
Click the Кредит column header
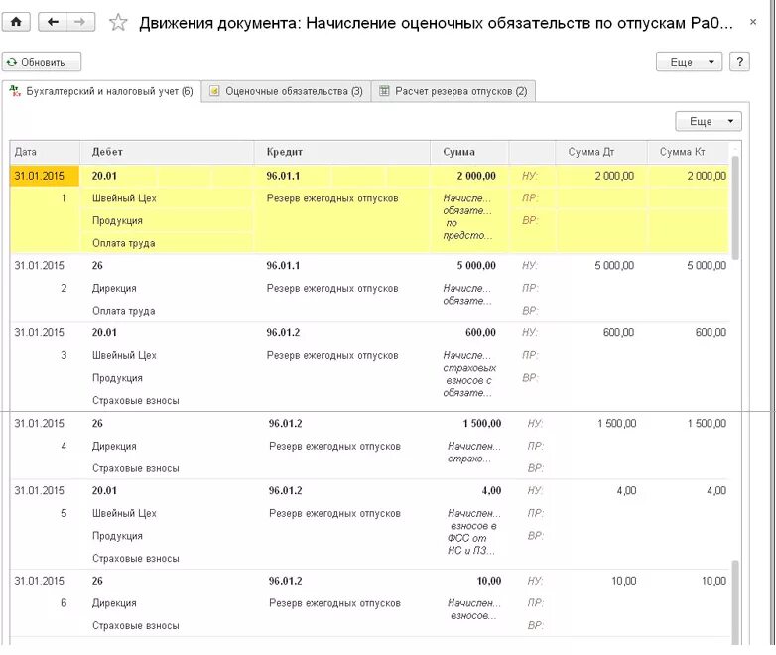[x=342, y=152]
